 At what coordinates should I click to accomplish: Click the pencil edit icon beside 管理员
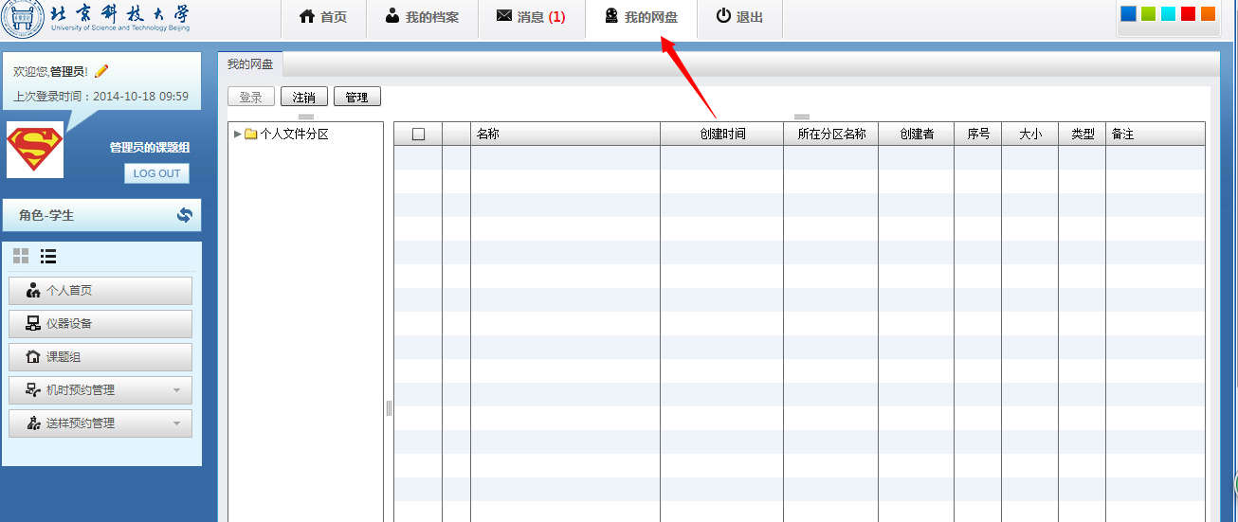102,71
